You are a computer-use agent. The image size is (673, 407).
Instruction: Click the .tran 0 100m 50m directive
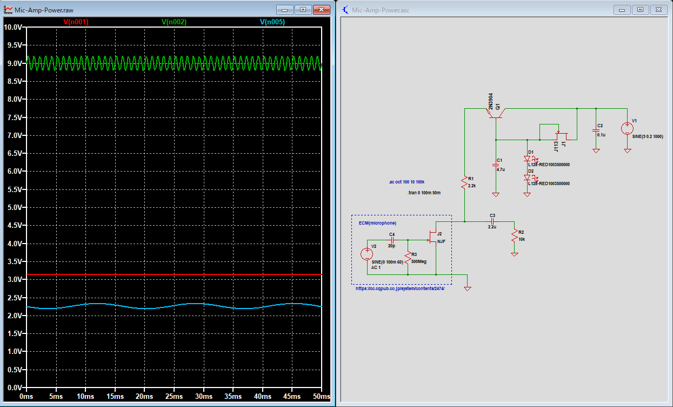(424, 193)
